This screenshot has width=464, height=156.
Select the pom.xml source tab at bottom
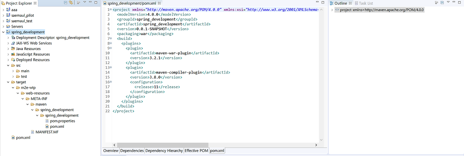pyautogui.click(x=217, y=151)
